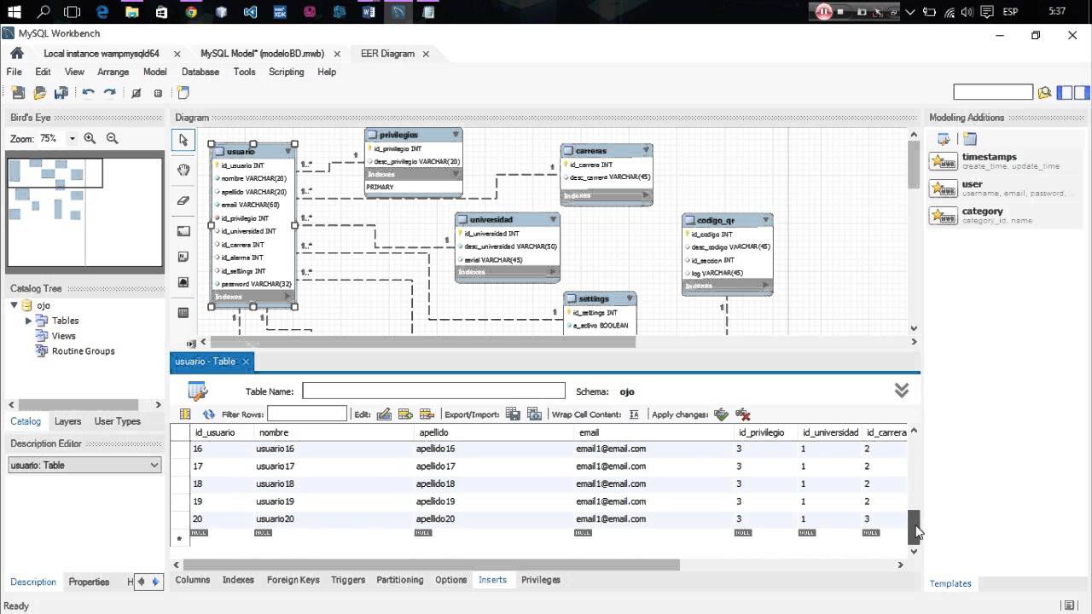1092x614 pixels.
Task: Open Visual Studio from the taskbar
Action: (250, 12)
